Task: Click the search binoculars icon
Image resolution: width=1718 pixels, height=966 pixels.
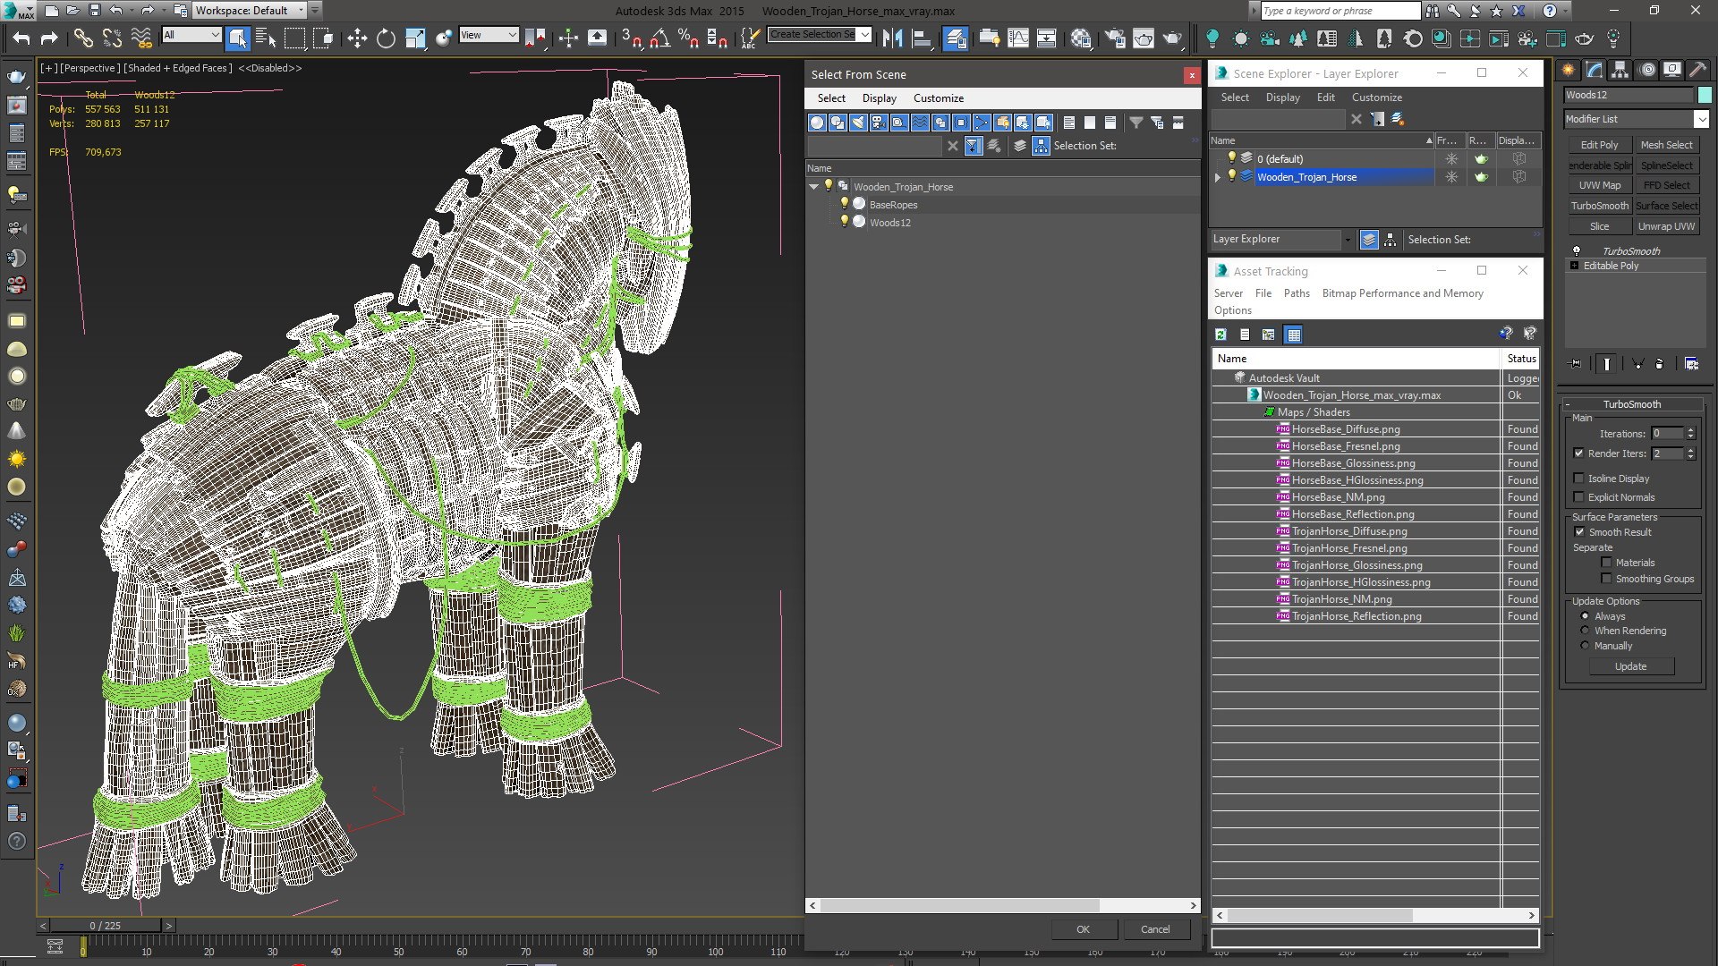Action: [x=1433, y=11]
